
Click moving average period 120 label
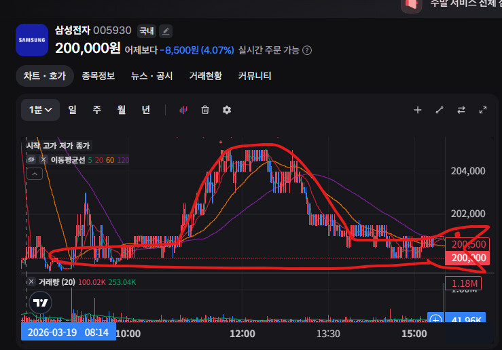(123, 160)
